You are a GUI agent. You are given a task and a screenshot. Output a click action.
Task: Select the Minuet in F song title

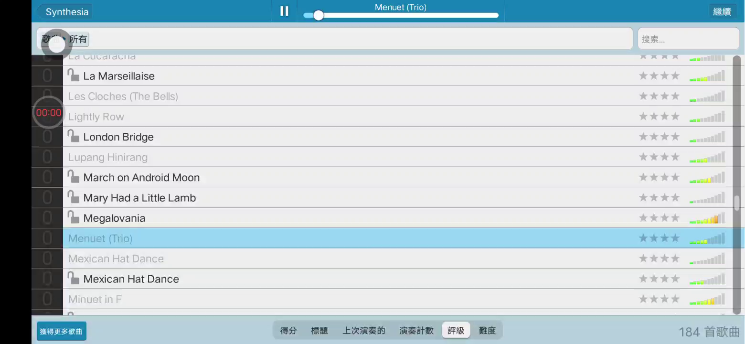pos(95,300)
